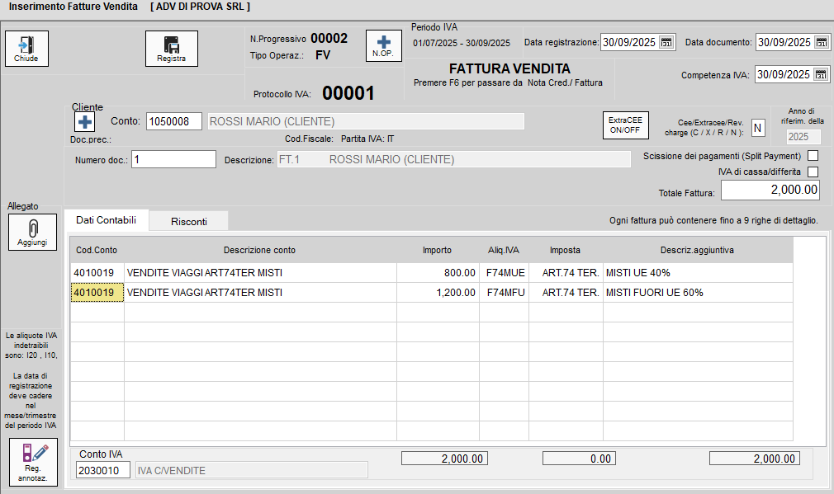Screen dimensions: 834x494
Task: Toggle ExtraCEE ON/OFF button
Action: tap(624, 125)
